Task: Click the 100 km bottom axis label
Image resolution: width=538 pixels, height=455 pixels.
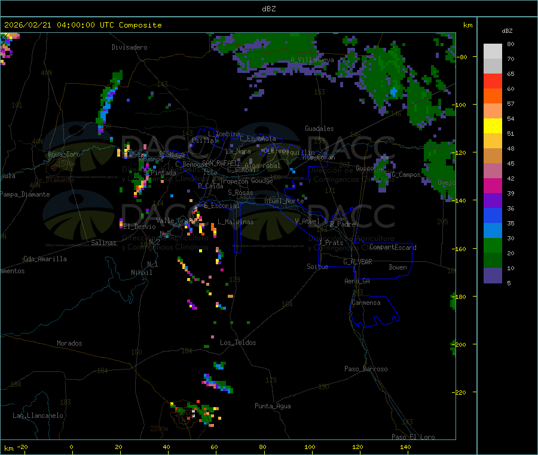Action: tap(310, 447)
